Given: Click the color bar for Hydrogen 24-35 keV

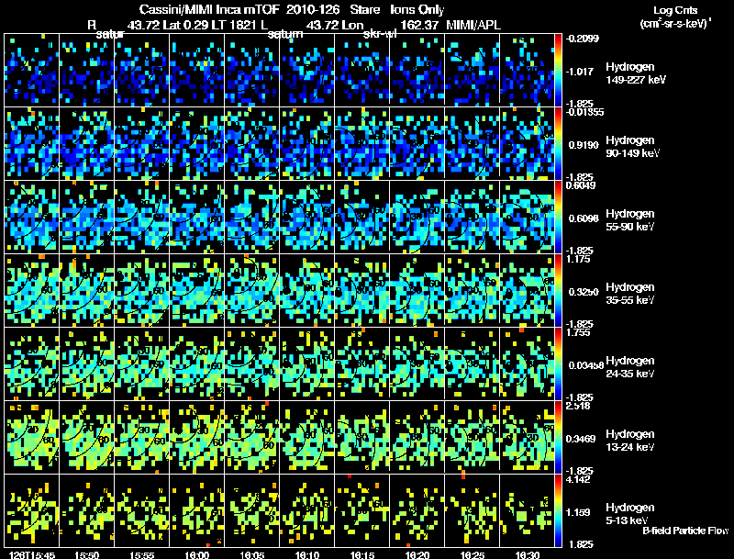Looking at the screenshot, I should [x=558, y=363].
